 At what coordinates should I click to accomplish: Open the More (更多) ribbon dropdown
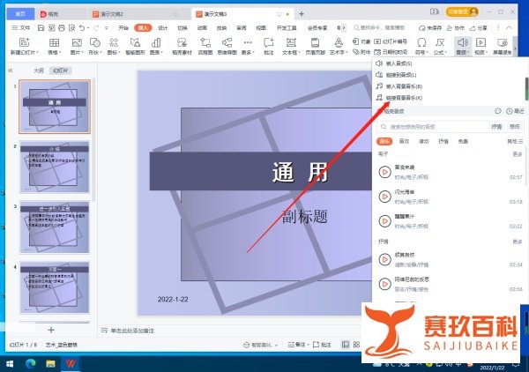[248, 46]
